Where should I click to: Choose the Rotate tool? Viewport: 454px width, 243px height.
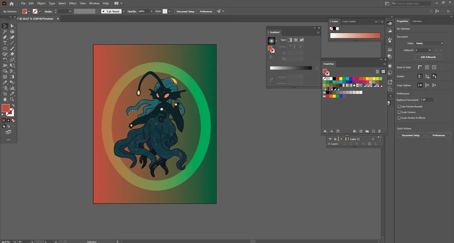[x=5, y=60]
